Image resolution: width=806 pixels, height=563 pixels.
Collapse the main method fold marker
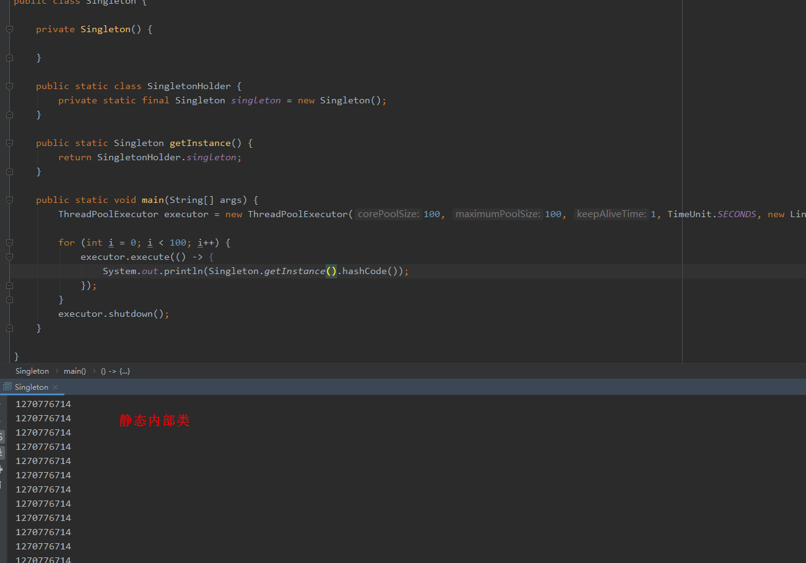tap(9, 200)
